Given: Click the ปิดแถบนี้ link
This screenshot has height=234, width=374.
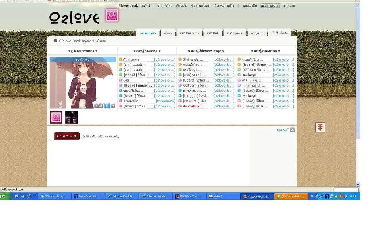Looking at the screenshot, I should [283, 130].
